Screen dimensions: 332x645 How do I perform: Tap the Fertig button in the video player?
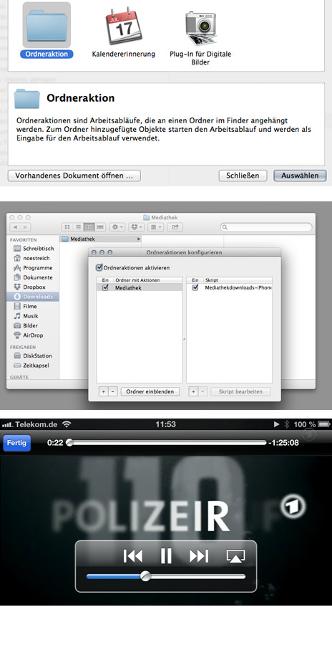(x=17, y=443)
